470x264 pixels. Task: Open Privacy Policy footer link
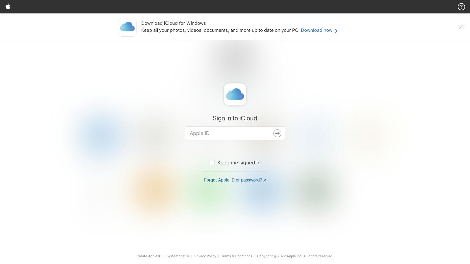point(205,256)
